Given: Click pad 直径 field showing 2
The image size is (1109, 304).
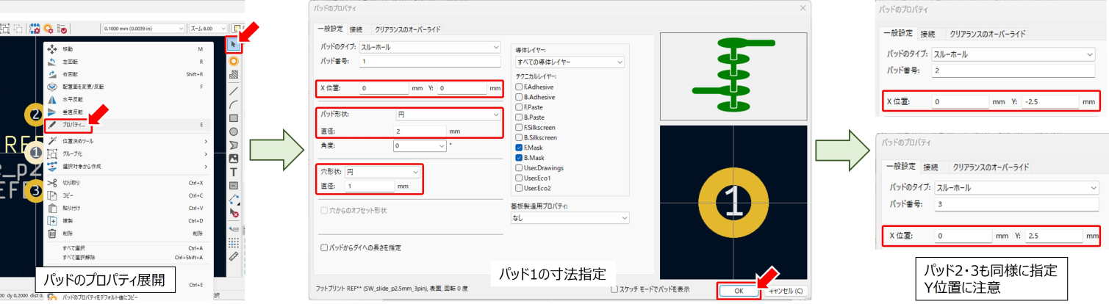Looking at the screenshot, I should (420, 131).
